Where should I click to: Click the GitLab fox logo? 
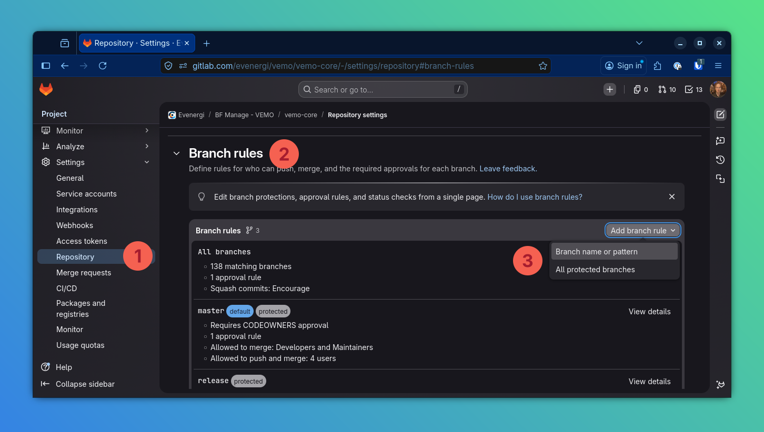pyautogui.click(x=46, y=90)
